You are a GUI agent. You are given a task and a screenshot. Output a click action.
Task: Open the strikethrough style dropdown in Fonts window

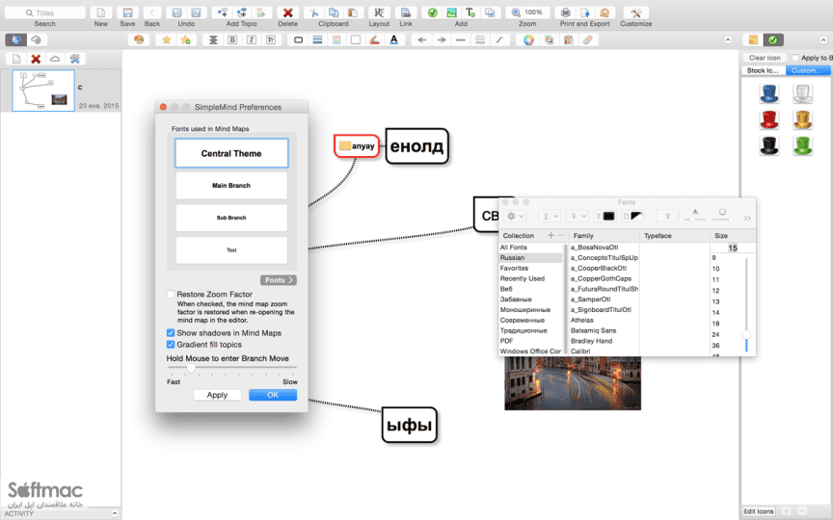point(577,216)
